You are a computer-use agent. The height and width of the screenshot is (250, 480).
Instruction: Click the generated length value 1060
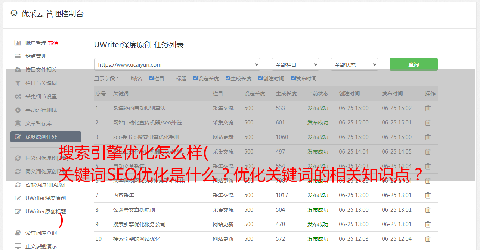[282, 137]
